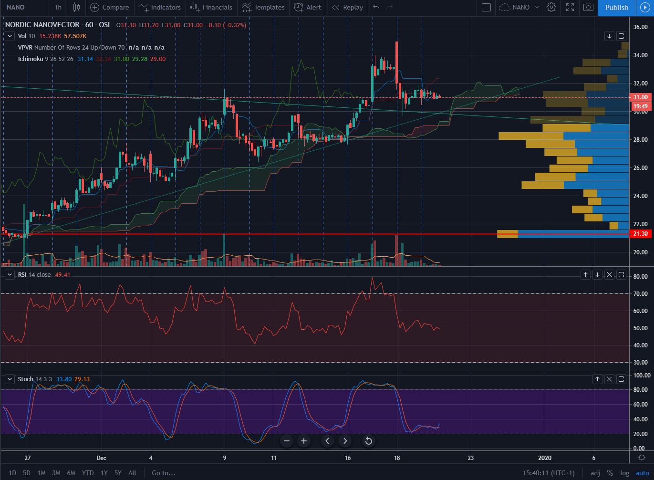Open the layout selection square icon

coord(486,7)
